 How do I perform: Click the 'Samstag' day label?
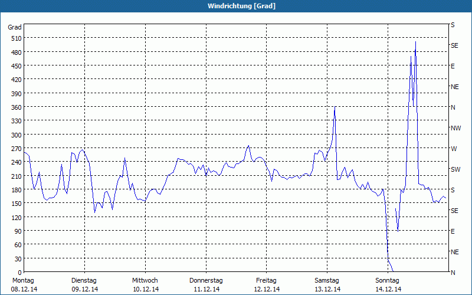[327, 281]
